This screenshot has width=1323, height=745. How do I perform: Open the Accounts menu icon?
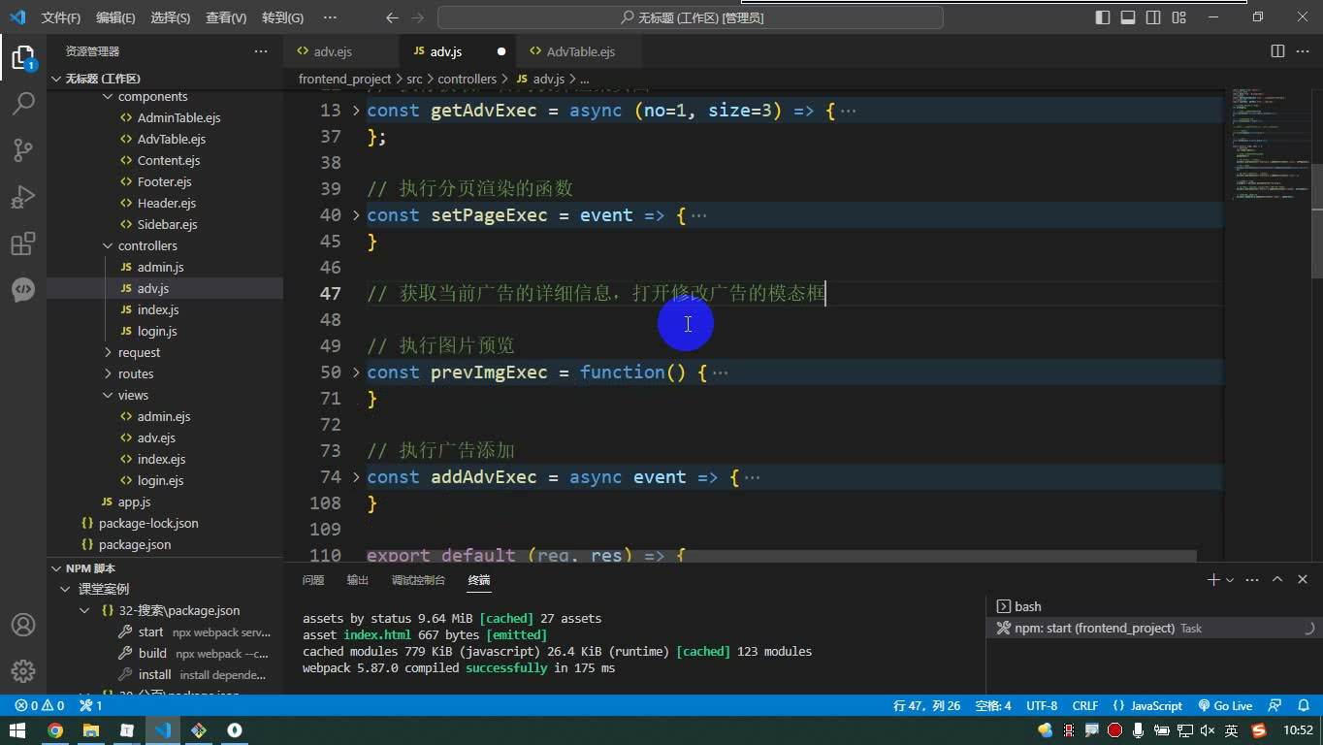(23, 625)
